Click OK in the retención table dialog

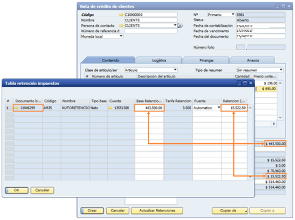click(16, 190)
